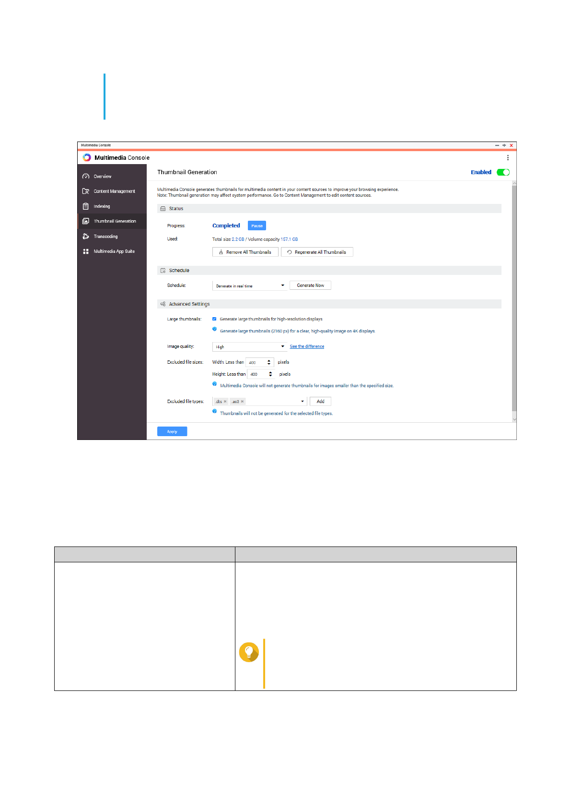Open the Excluded file types dropdown
This screenshot has width=571, height=808.
tap(302, 402)
